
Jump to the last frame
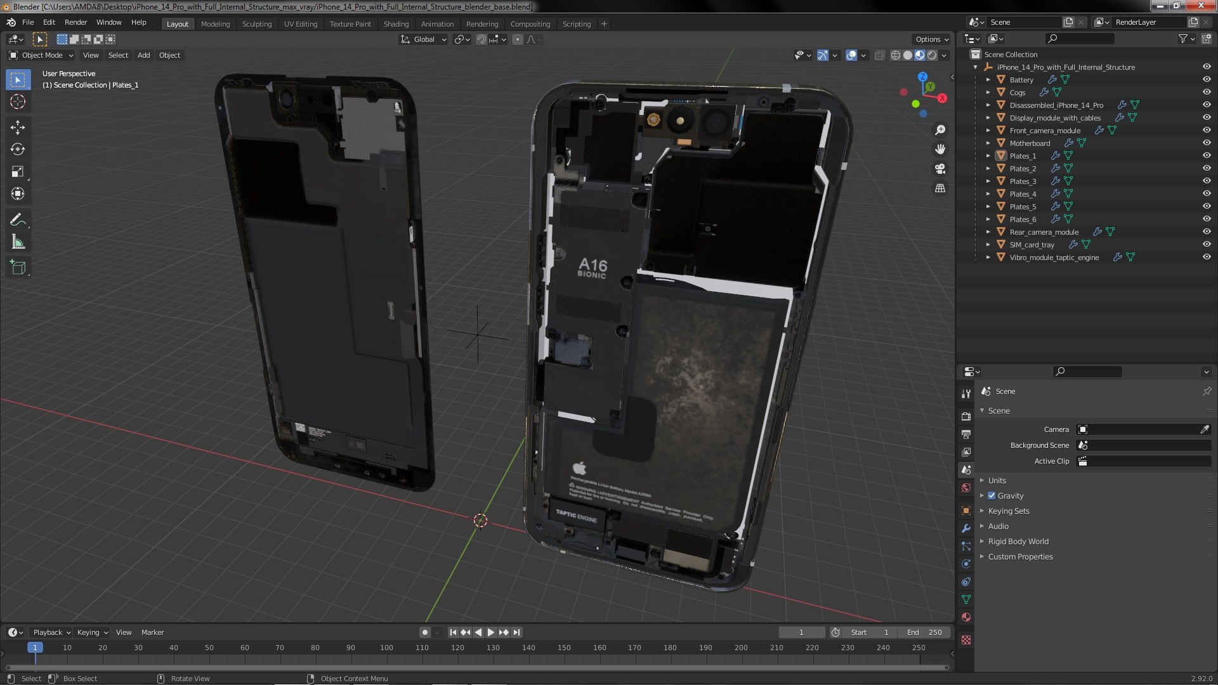[x=516, y=633]
